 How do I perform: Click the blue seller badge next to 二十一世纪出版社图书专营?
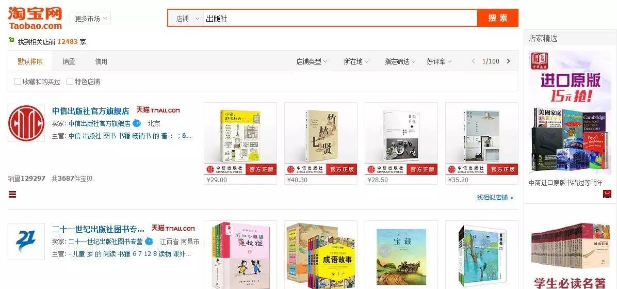point(149,242)
